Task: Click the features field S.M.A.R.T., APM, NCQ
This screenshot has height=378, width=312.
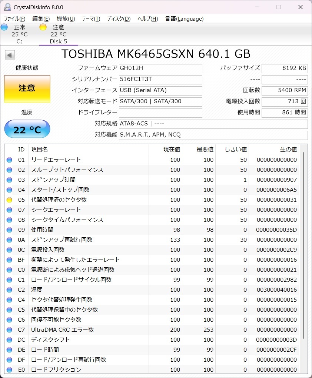Action: (x=213, y=135)
